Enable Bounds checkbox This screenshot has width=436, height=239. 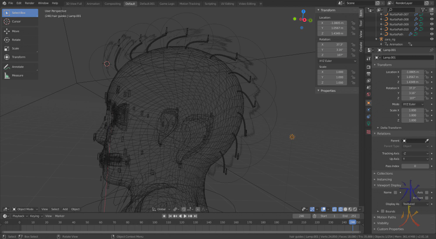[x=383, y=211]
